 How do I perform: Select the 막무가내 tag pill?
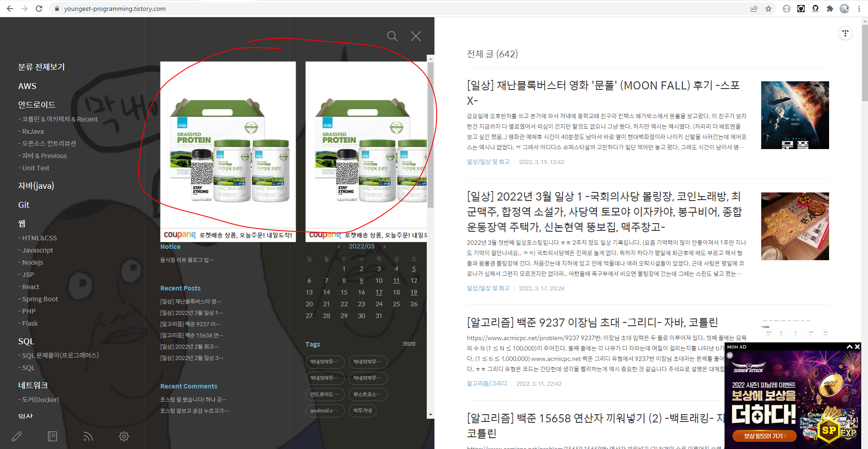coord(362,411)
